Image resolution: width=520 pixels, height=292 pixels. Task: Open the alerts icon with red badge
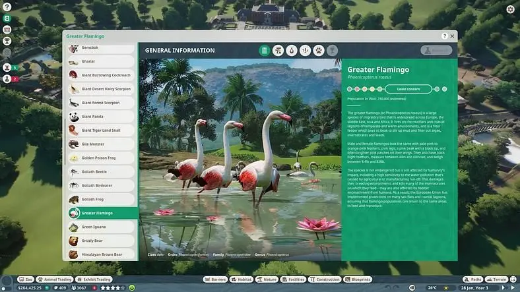(x=7, y=79)
